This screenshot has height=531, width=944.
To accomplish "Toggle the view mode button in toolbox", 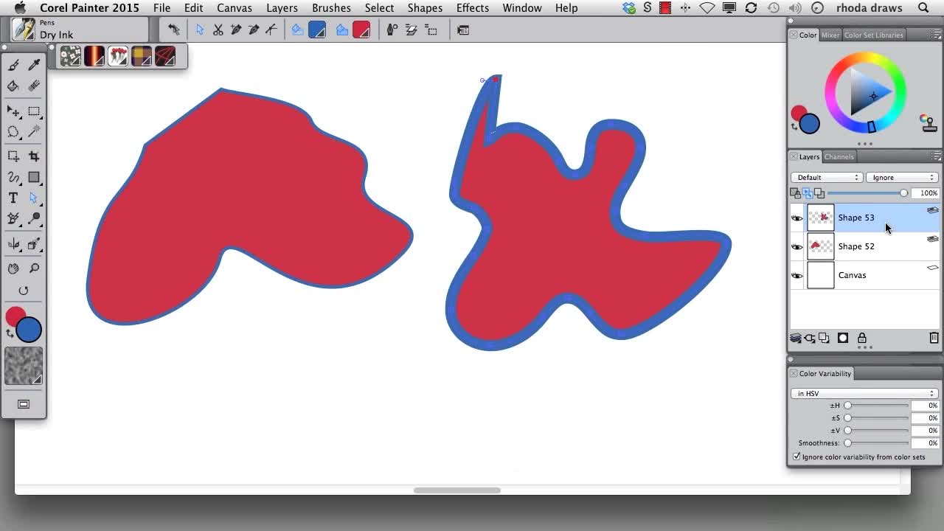I will [x=24, y=404].
